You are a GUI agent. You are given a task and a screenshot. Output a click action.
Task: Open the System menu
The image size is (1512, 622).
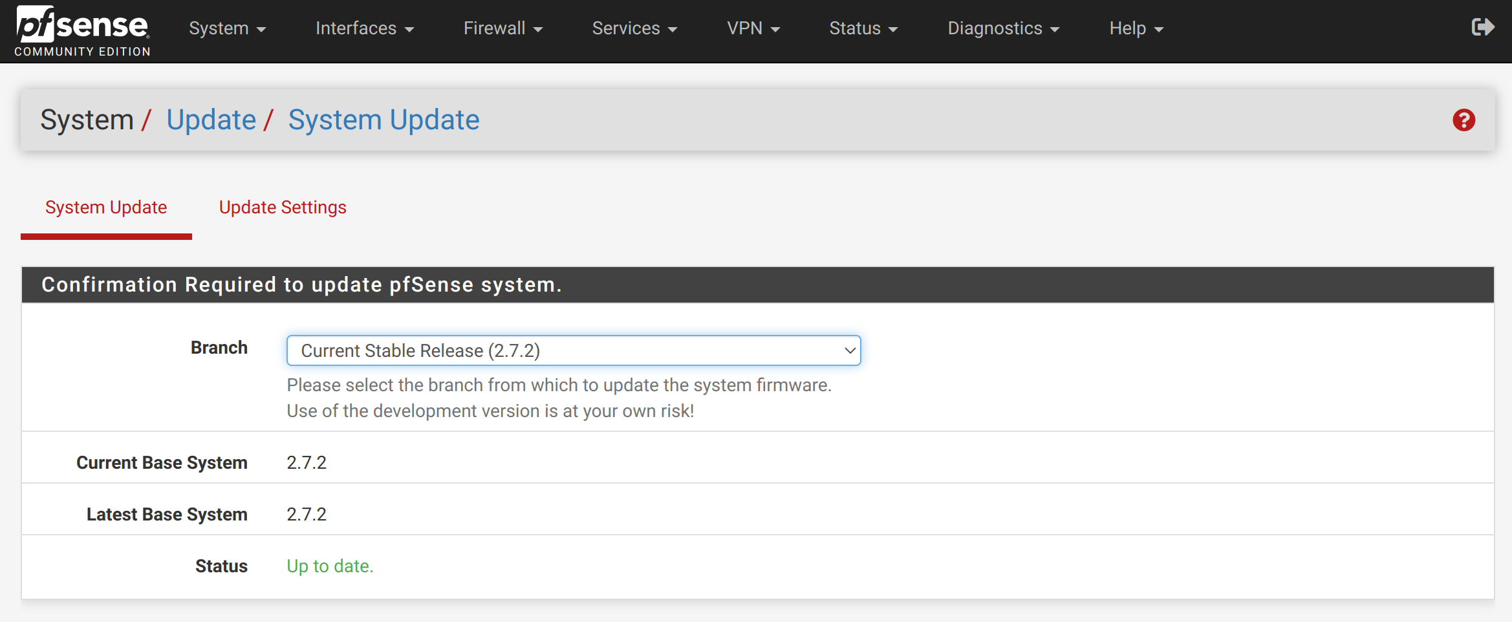point(227,28)
